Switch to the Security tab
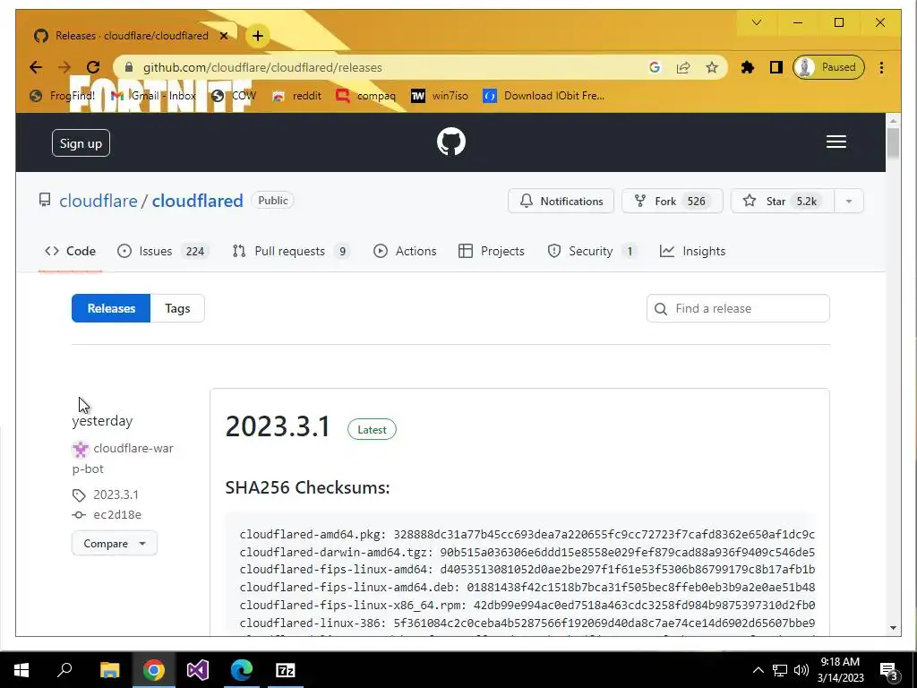917x688 pixels. (592, 251)
